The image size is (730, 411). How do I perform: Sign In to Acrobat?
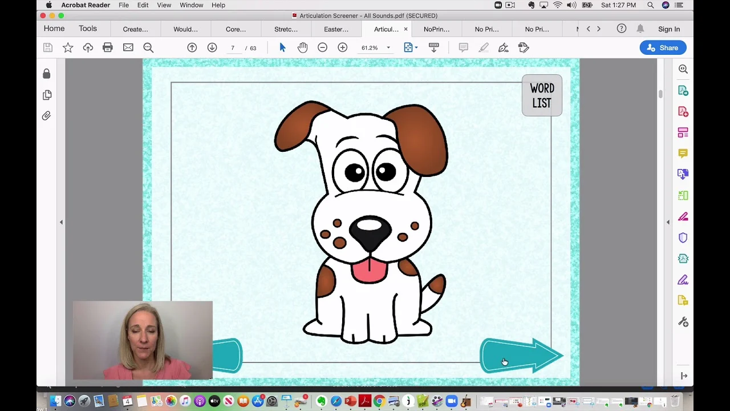[669, 29]
